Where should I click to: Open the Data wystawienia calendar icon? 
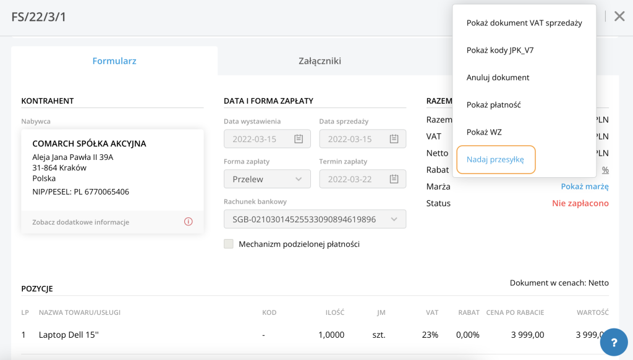[x=299, y=139]
